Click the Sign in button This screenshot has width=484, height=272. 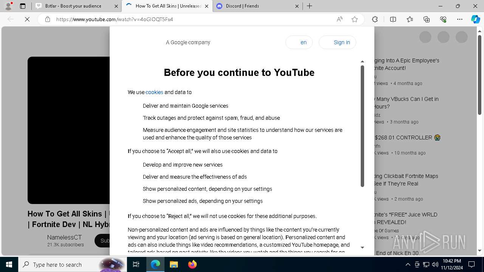(337, 42)
